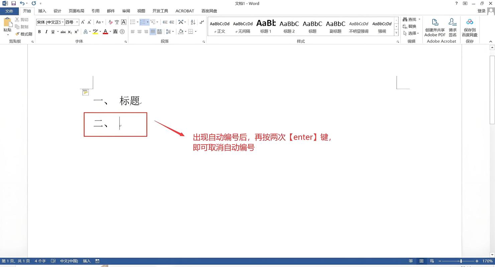Open line spacing dropdown
The height and width of the screenshot is (267, 495).
[170, 32]
